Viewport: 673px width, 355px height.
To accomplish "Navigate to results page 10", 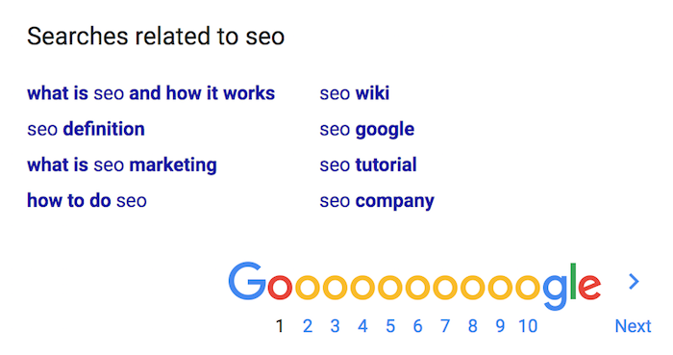I will point(528,326).
